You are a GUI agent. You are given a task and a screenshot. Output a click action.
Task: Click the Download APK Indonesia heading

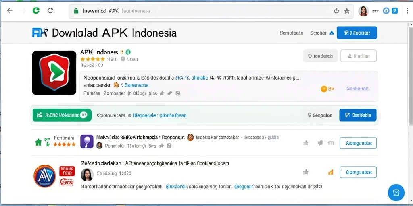(x=114, y=33)
